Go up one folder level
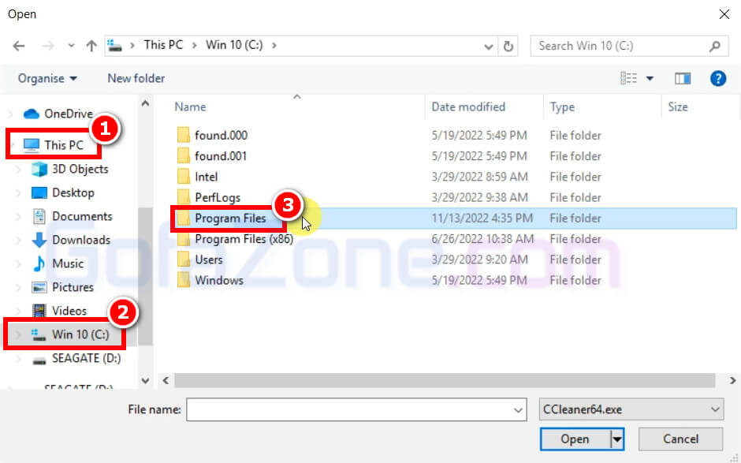 coord(91,46)
